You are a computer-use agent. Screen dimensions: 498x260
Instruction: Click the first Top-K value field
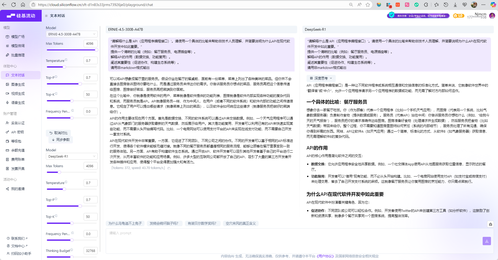90,94
